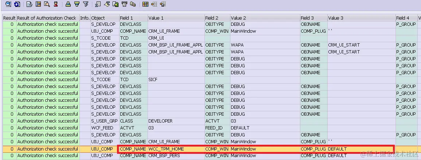Screen dimensions: 421x160
Task: Select the CLASS field cell
Action: [x=133, y=121]
